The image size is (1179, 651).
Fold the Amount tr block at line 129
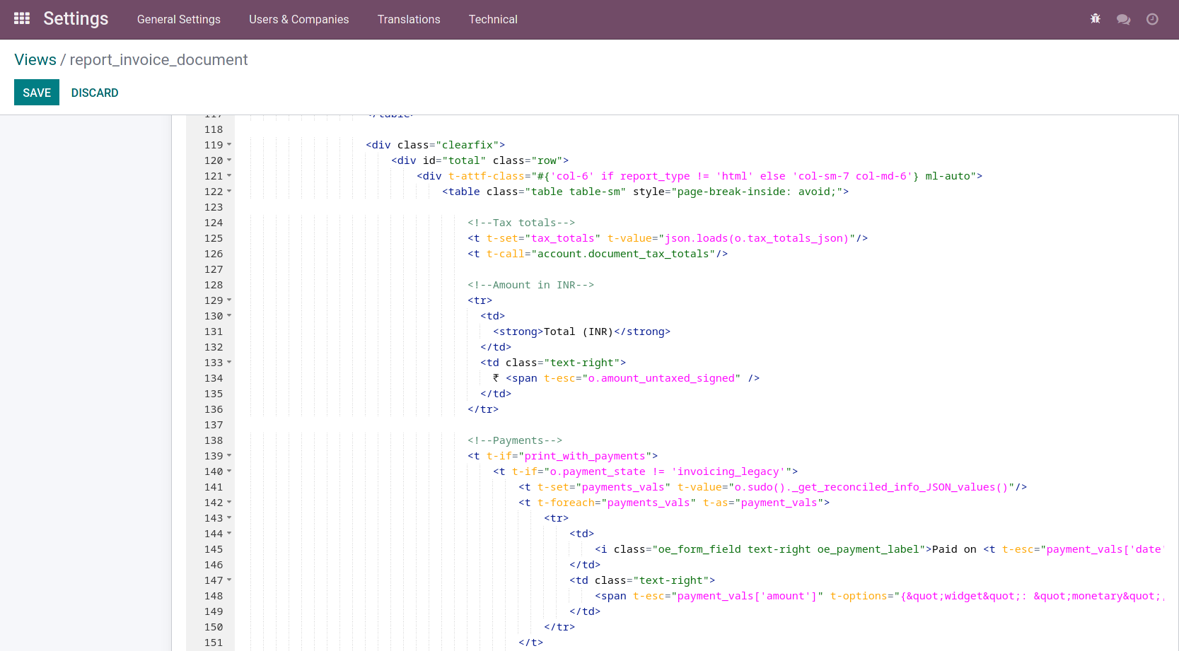[x=228, y=300]
